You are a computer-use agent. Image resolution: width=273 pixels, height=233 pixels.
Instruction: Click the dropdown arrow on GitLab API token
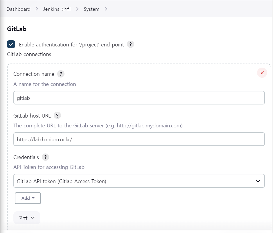[x=258, y=181]
